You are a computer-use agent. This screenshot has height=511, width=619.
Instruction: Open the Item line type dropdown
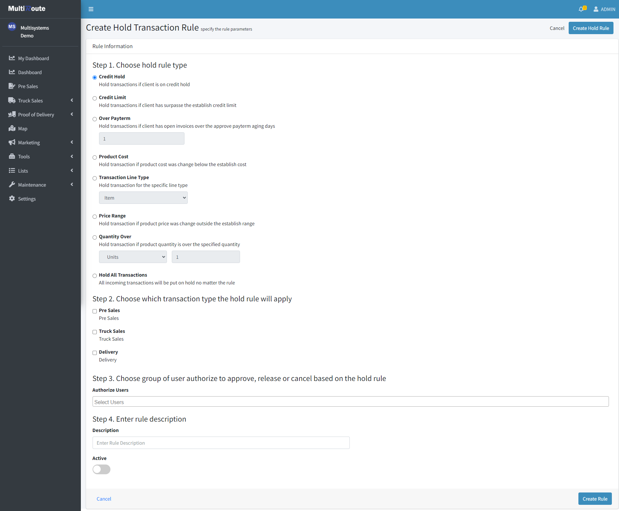(x=143, y=198)
